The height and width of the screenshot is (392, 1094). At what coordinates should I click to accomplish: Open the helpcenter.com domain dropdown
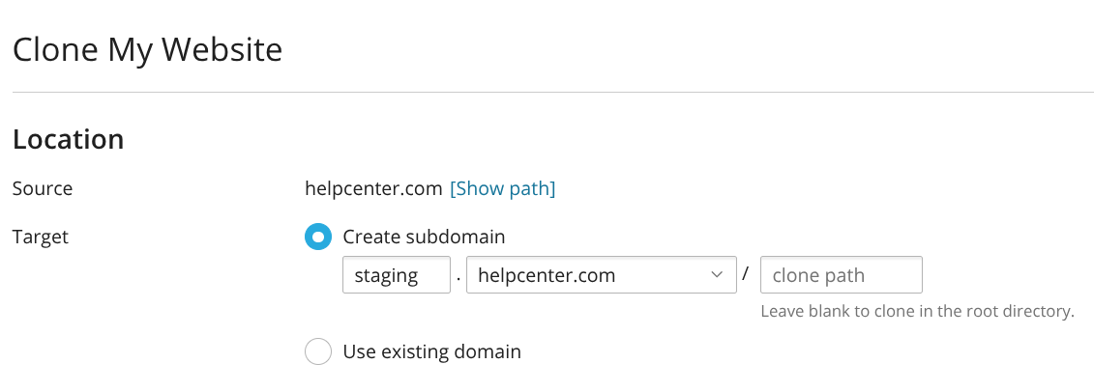click(x=602, y=275)
